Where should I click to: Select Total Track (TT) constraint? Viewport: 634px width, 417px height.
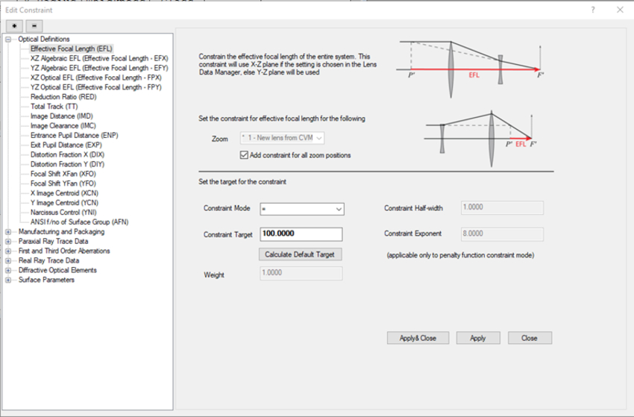54,107
